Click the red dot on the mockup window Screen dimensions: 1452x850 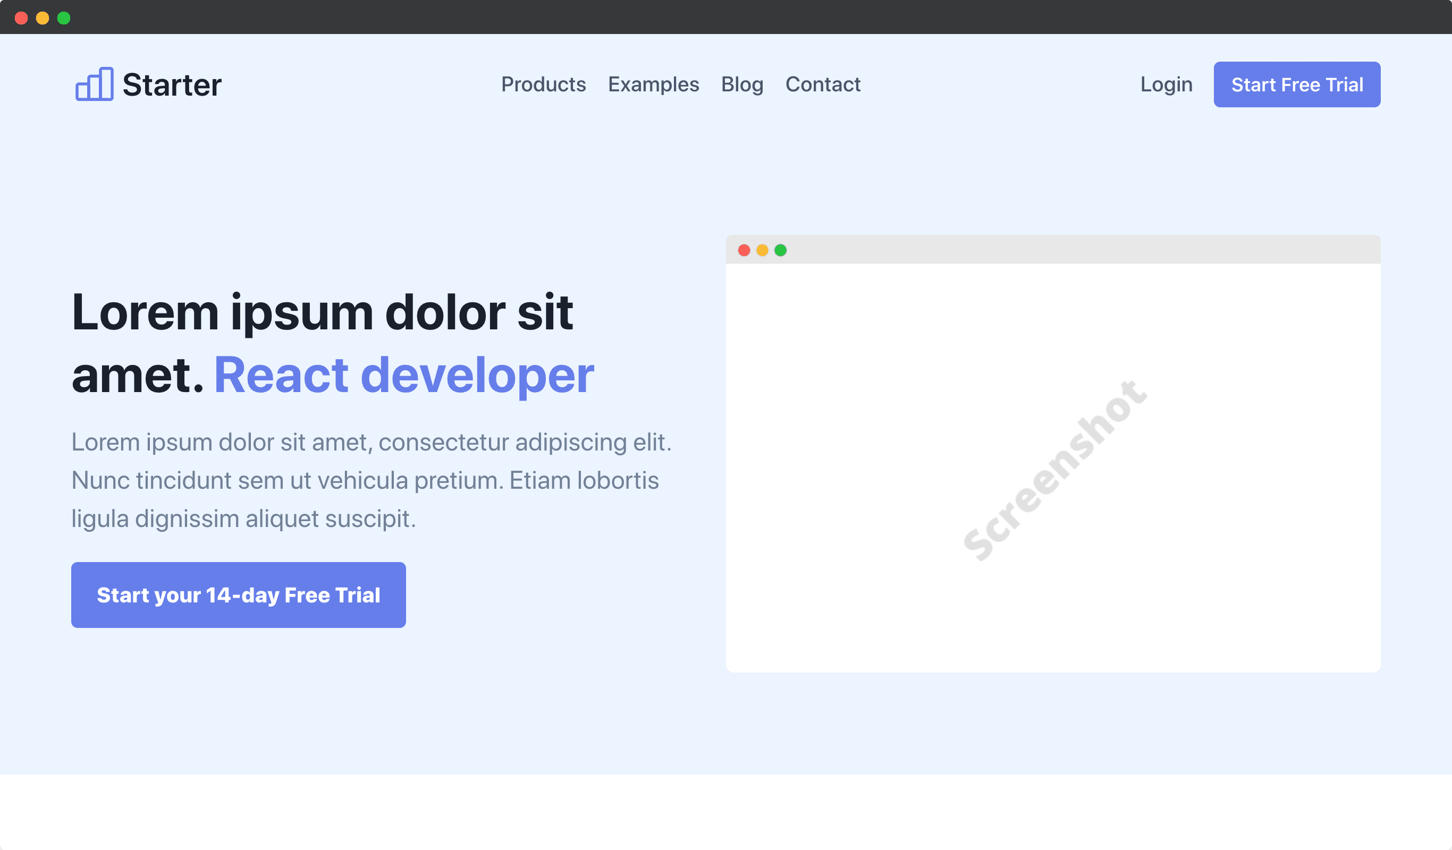744,250
